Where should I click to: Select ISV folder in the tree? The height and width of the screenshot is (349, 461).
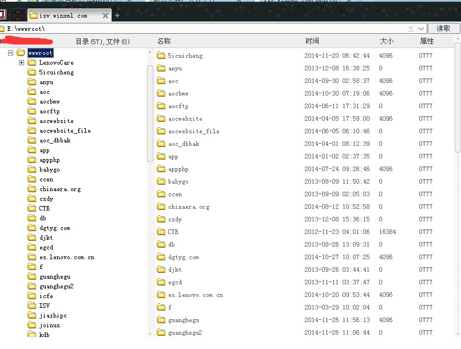tap(45, 306)
